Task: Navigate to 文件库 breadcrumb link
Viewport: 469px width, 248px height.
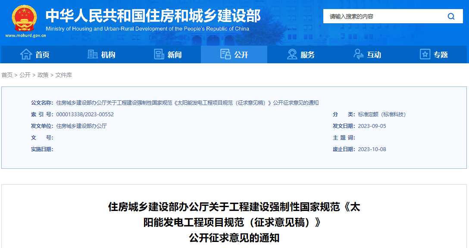Action: click(x=64, y=75)
